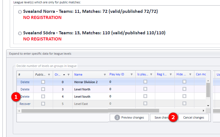Click the Publis... column header
This screenshot has width=220, height=137.
click(40, 74)
